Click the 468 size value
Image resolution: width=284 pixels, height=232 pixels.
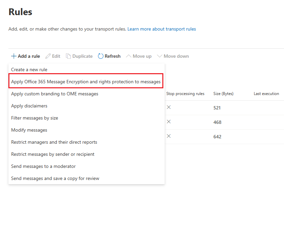click(217, 122)
